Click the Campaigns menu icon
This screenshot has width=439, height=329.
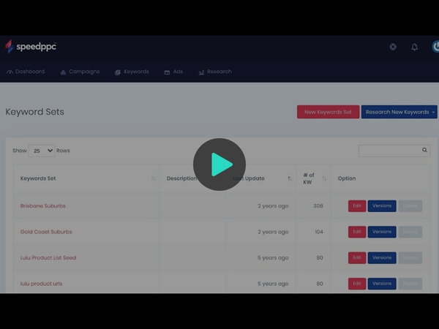(63, 72)
